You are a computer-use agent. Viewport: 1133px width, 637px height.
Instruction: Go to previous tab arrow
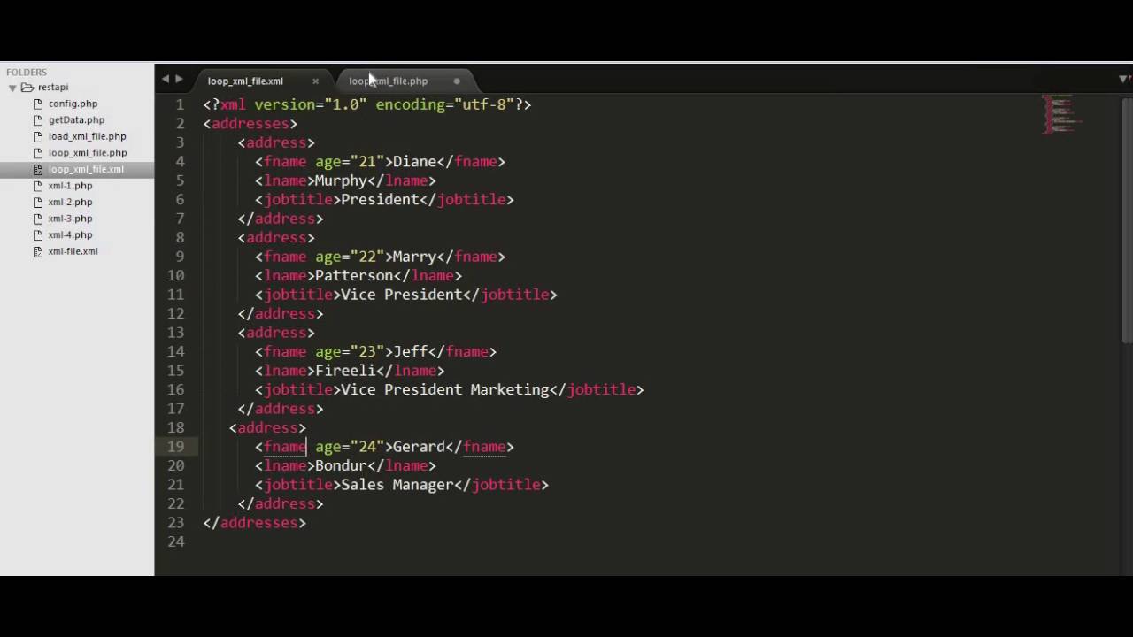click(165, 80)
